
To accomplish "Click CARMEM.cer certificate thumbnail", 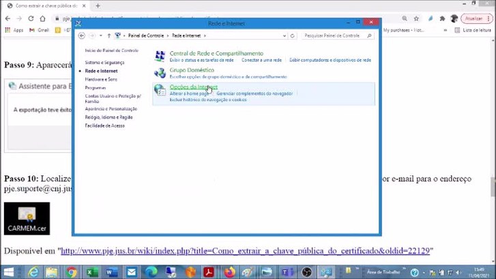I will point(27,218).
